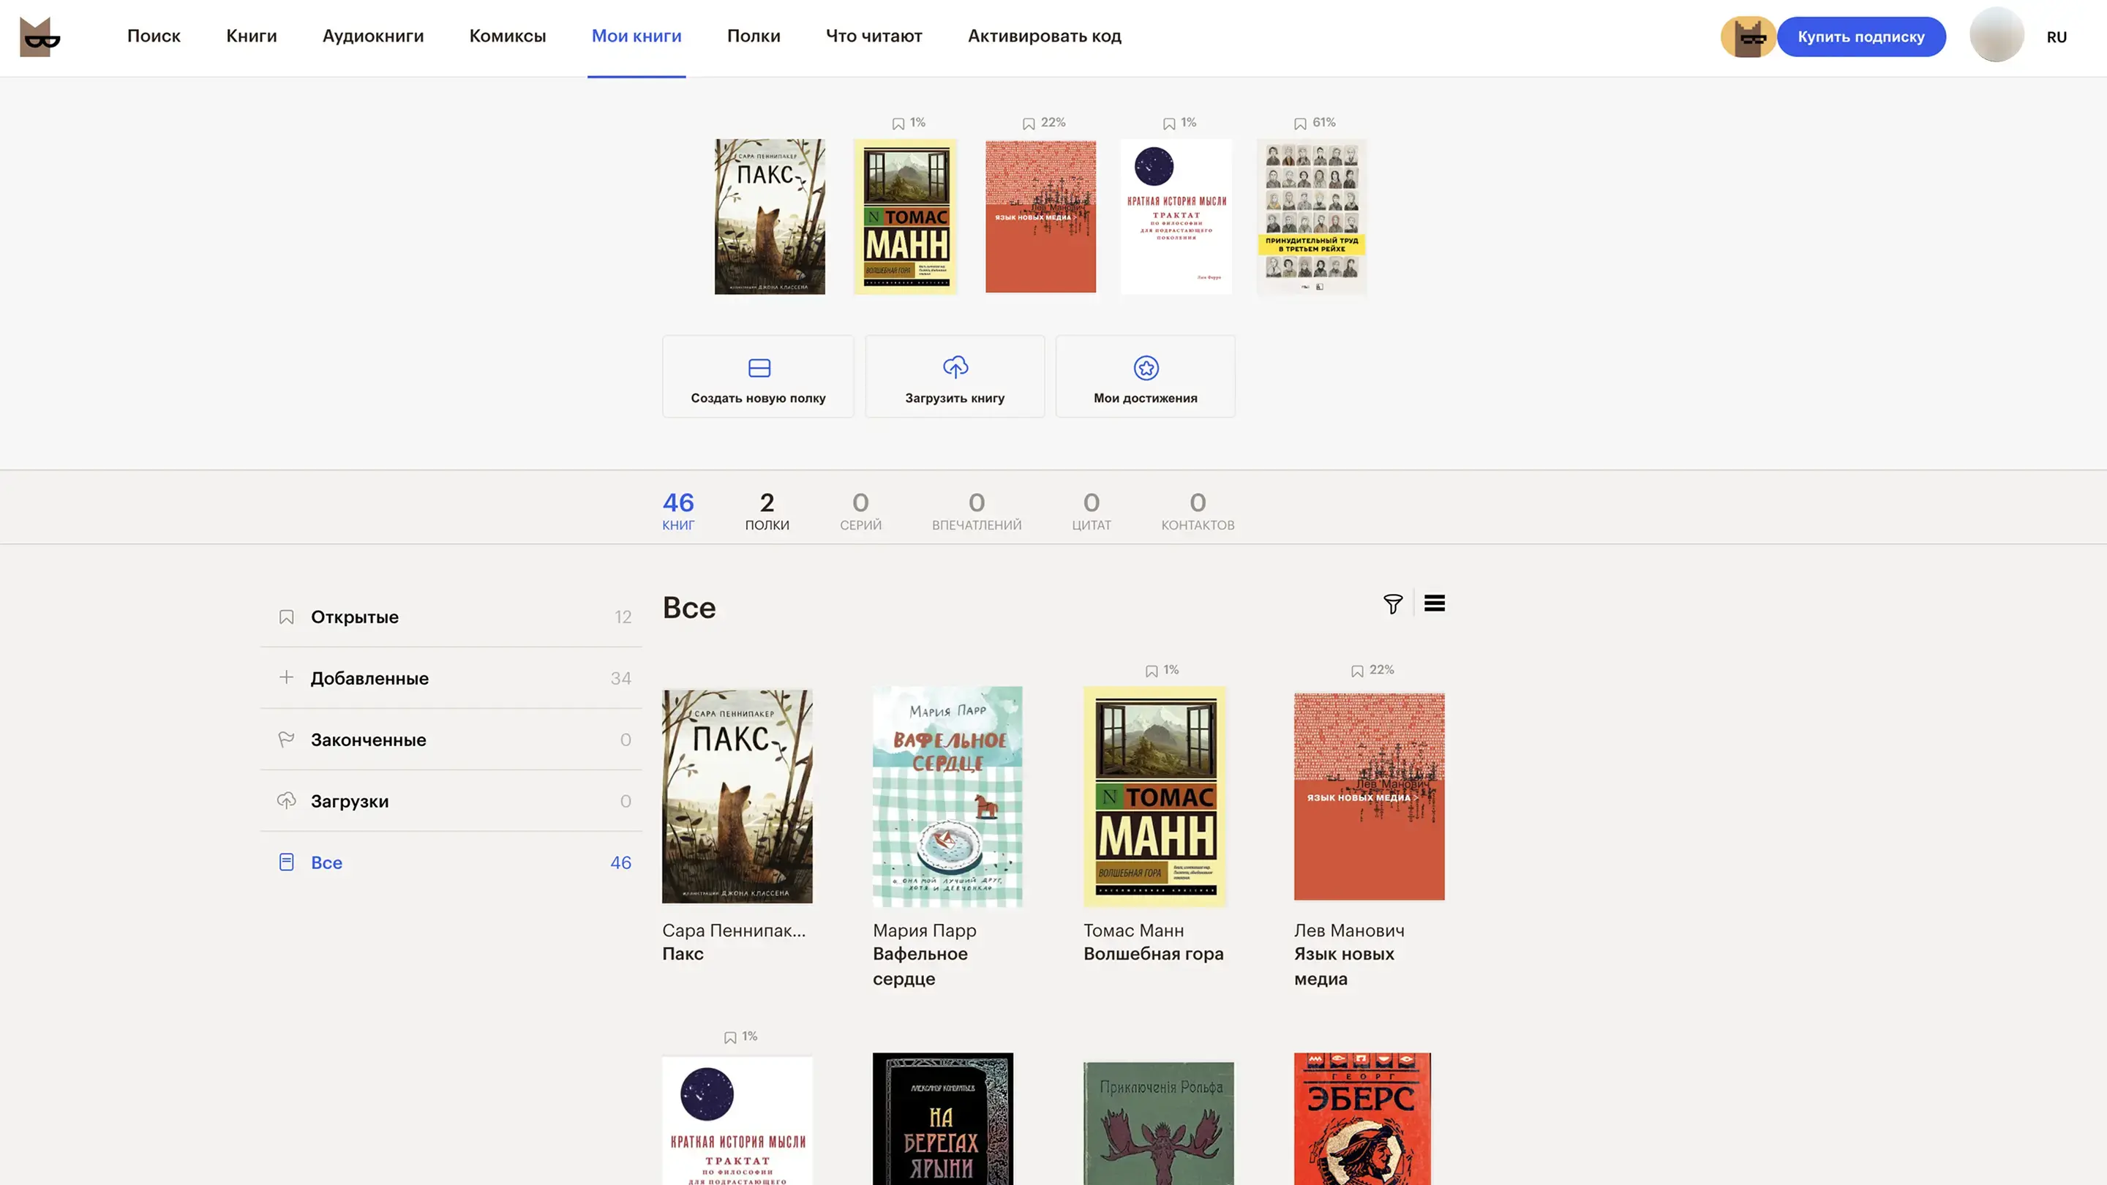Open the filter funnel icon
This screenshot has width=2107, height=1185.
tap(1392, 603)
